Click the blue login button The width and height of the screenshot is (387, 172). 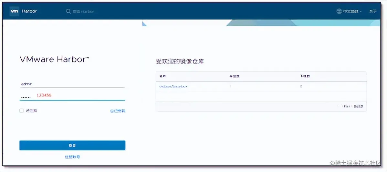click(72, 145)
